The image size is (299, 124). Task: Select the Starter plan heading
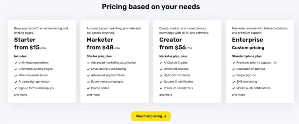[25, 40]
